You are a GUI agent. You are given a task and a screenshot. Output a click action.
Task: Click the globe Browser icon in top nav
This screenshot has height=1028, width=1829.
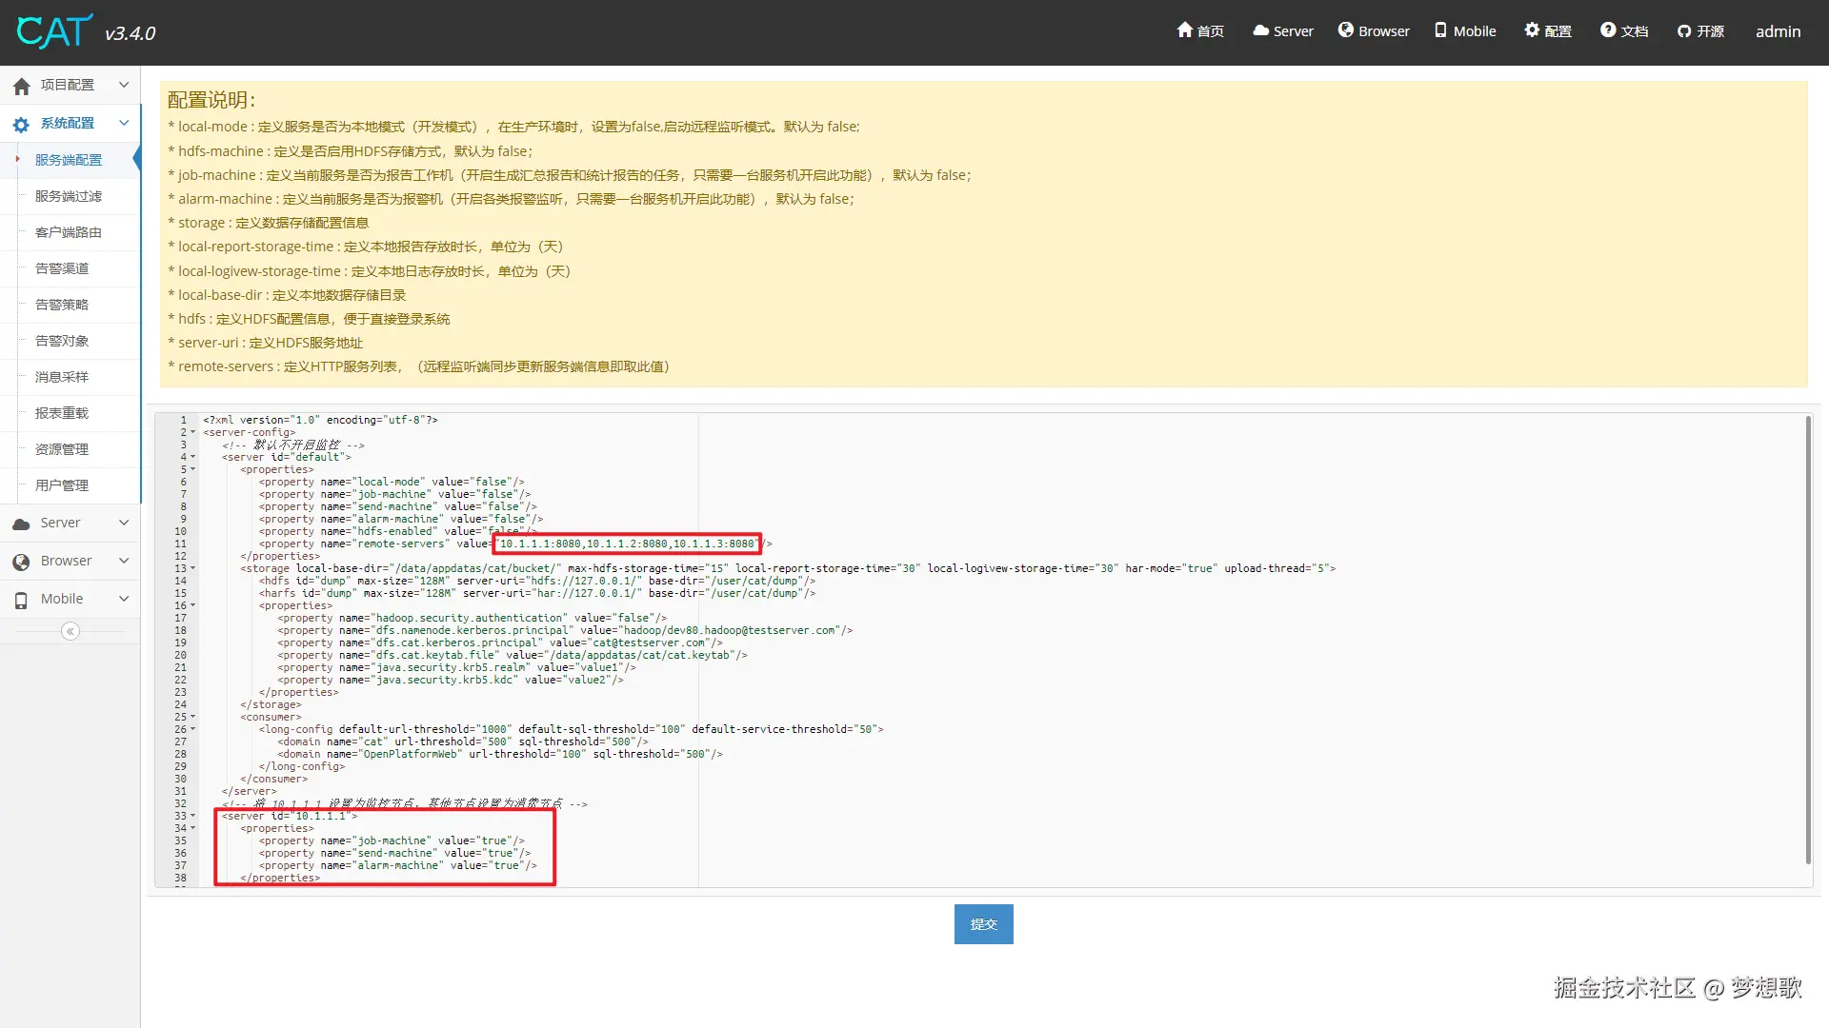[1346, 30]
